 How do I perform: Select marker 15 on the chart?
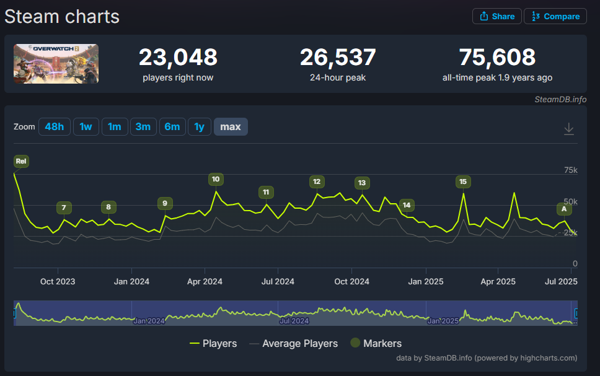point(462,181)
